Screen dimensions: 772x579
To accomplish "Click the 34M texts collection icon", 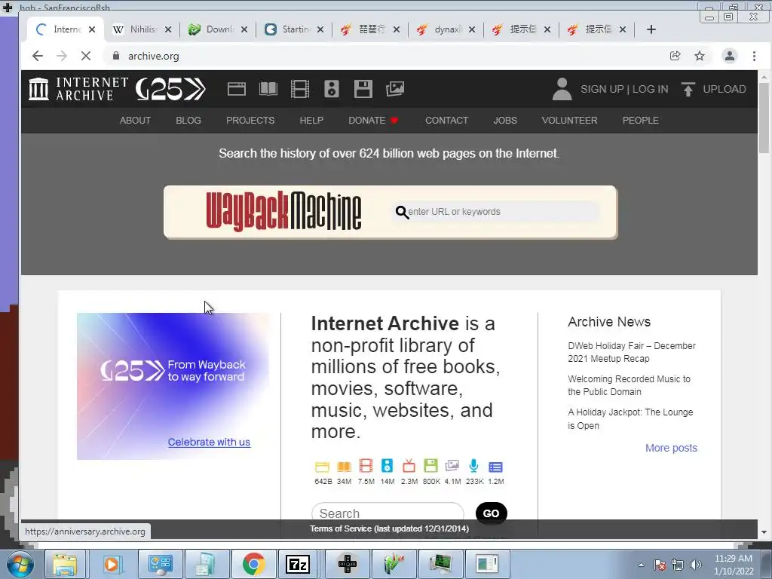I will 344,466.
